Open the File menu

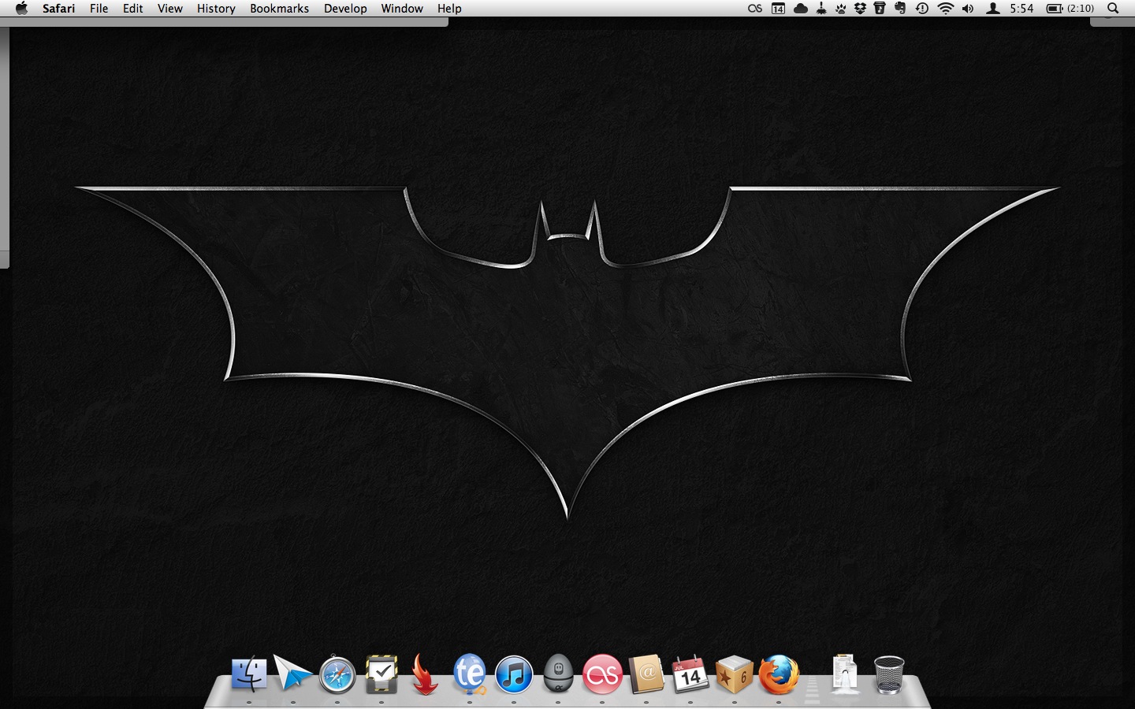pos(99,9)
